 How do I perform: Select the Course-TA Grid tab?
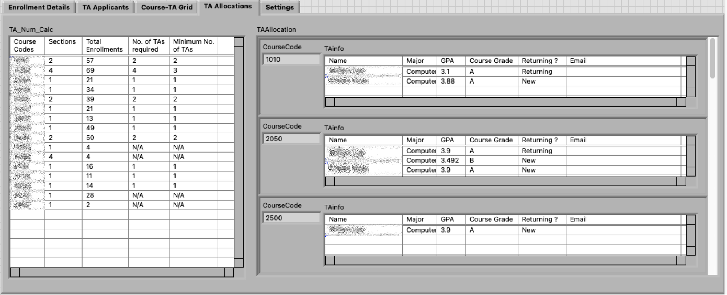click(x=167, y=7)
